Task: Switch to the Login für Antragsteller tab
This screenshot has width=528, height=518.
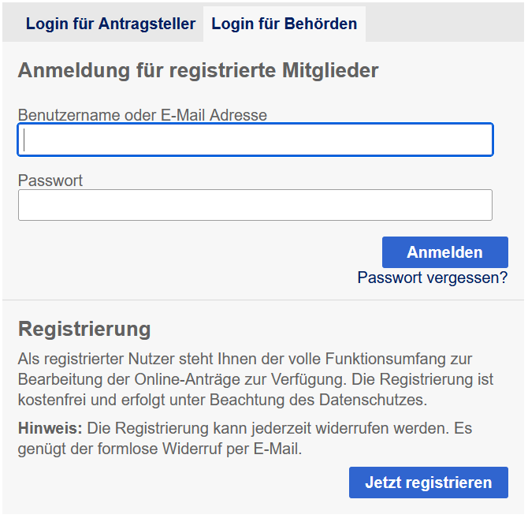Action: point(110,24)
